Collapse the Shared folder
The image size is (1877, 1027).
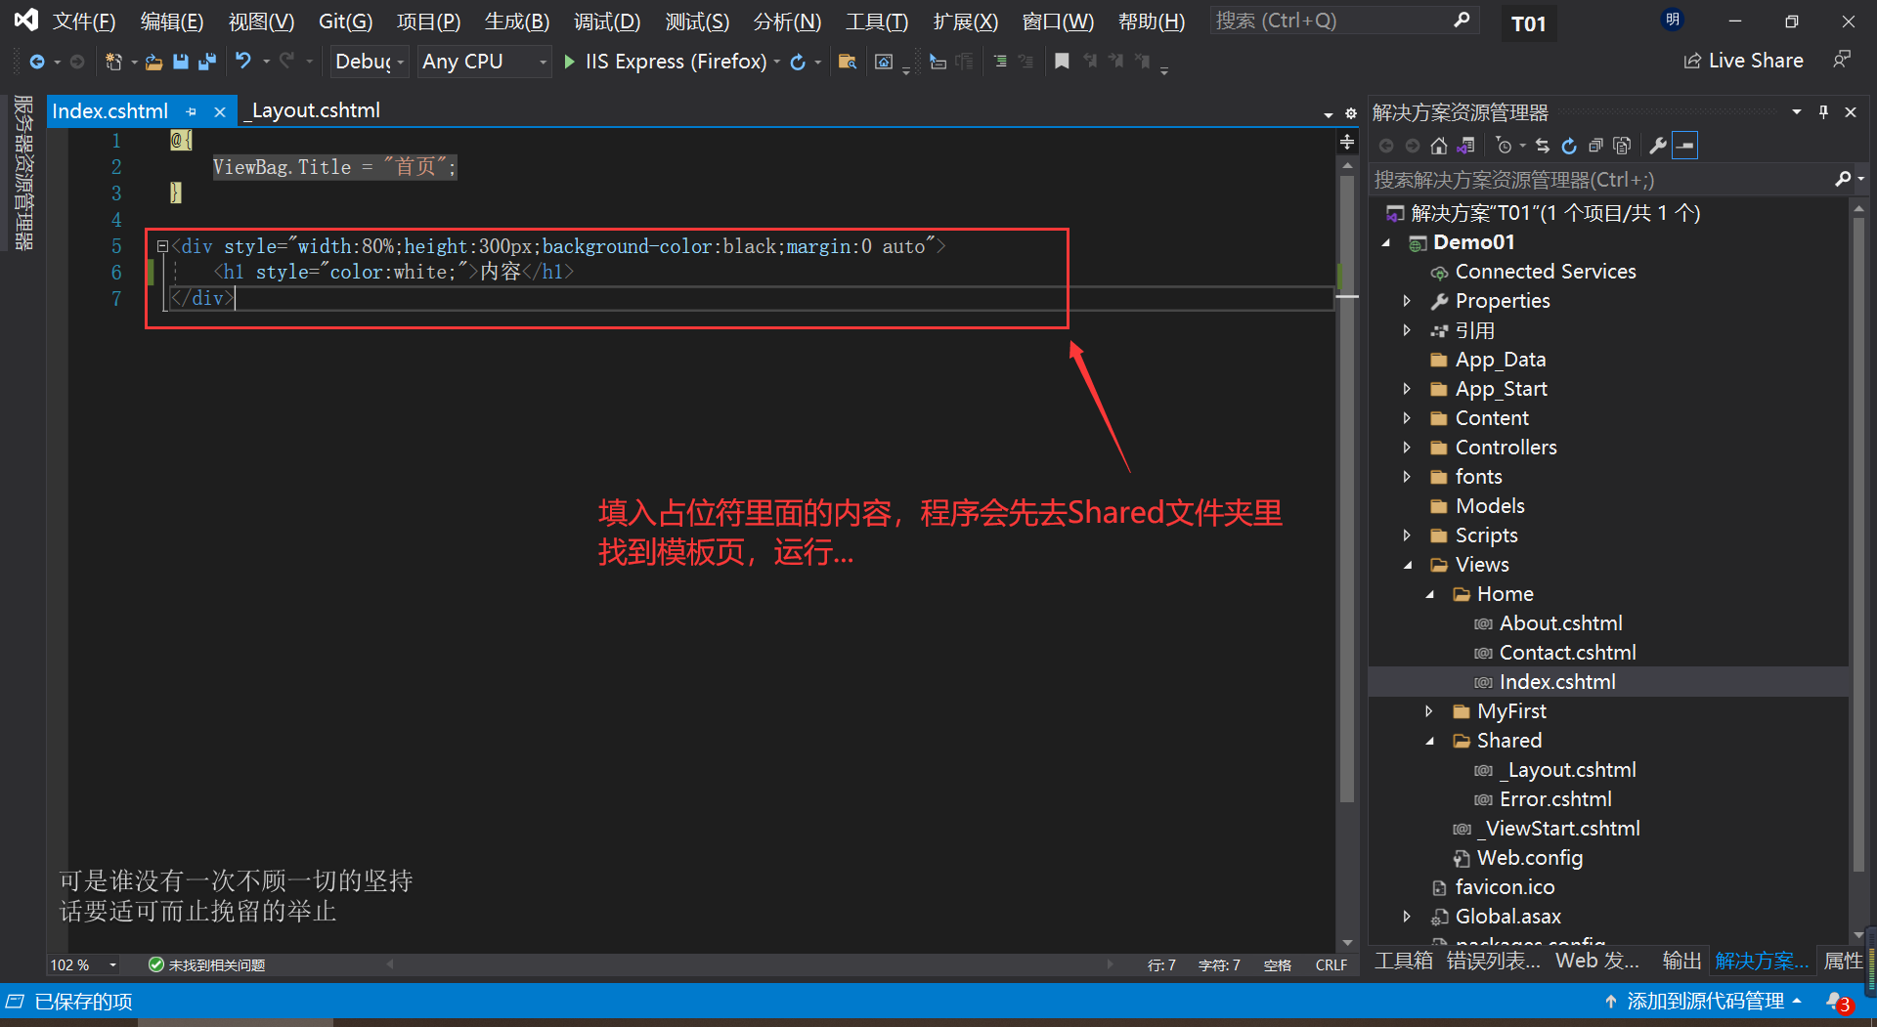pos(1429,741)
